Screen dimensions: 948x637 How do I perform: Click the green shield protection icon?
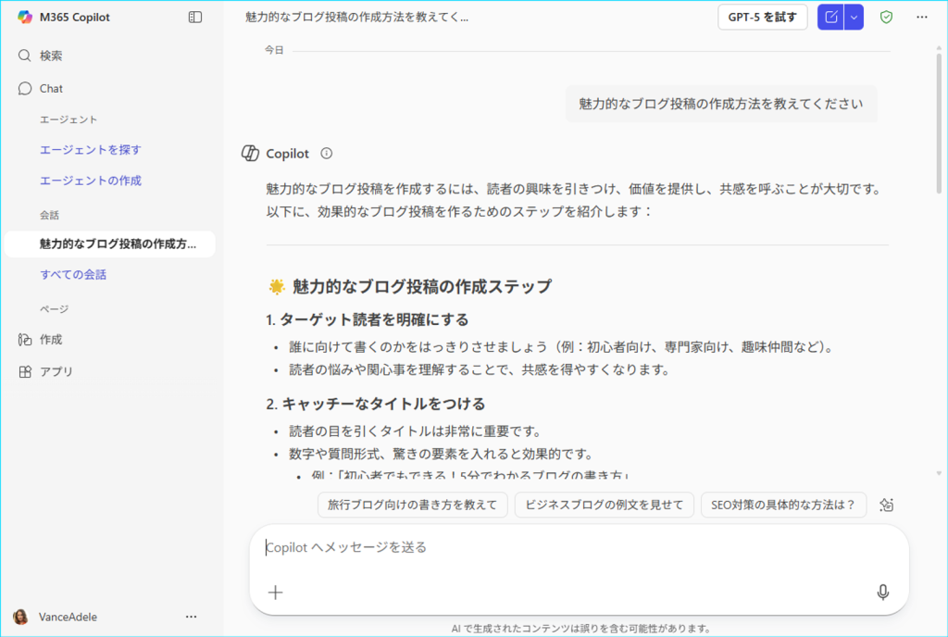click(x=886, y=17)
